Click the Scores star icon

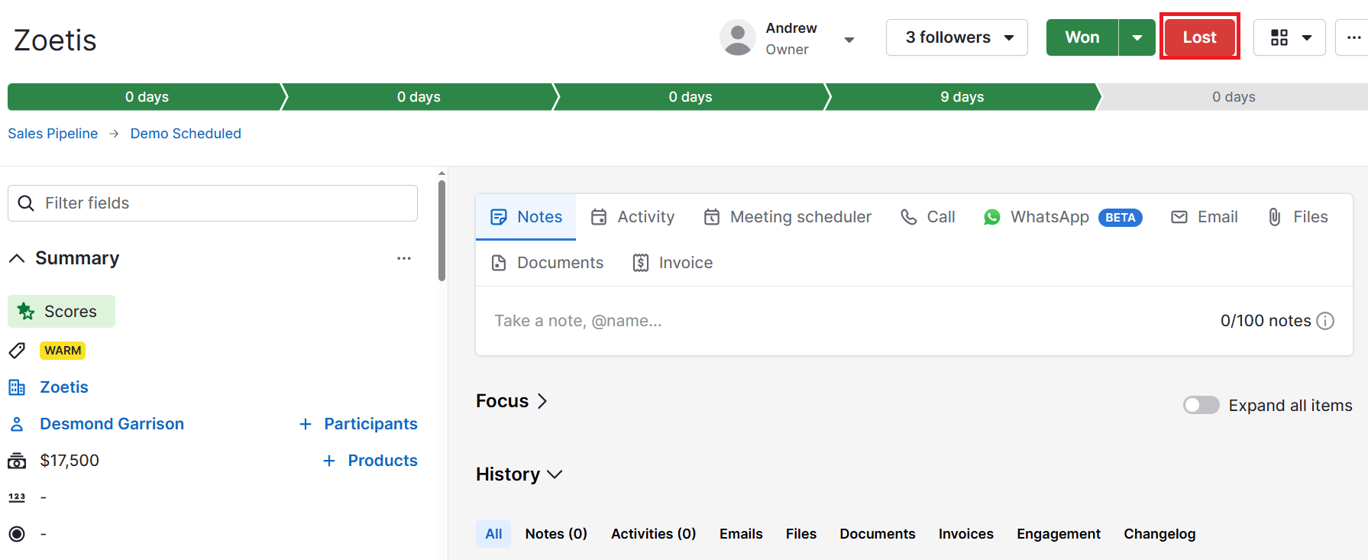click(x=26, y=312)
